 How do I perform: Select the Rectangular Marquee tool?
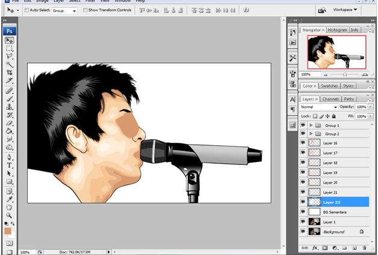pos(10,49)
